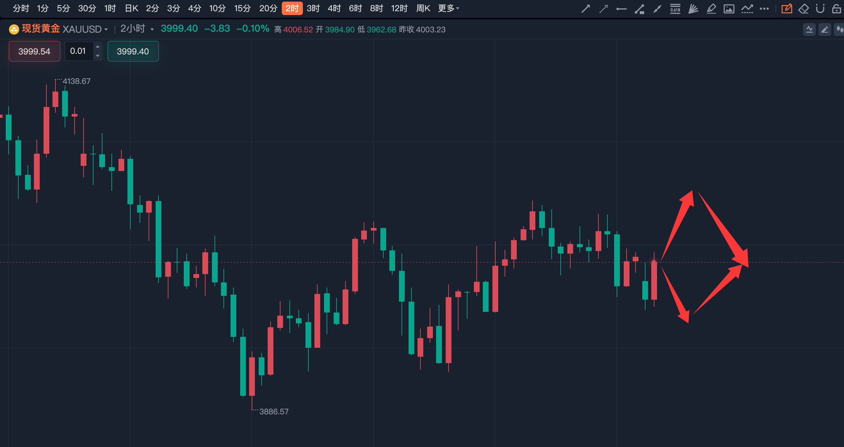The height and width of the screenshot is (447, 844).
Task: Open the 更多 timeframe dropdown
Action: [448, 8]
